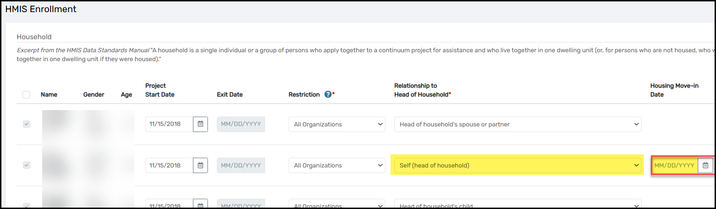Screen dimensions: 716x209
Task: Open calendar for second row Project Start Date
Action: (x=200, y=165)
